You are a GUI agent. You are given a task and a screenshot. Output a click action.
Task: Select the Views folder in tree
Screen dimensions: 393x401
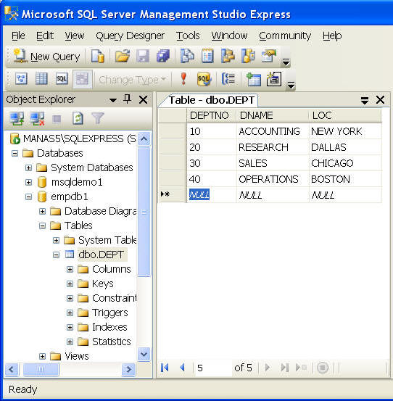tap(76, 356)
